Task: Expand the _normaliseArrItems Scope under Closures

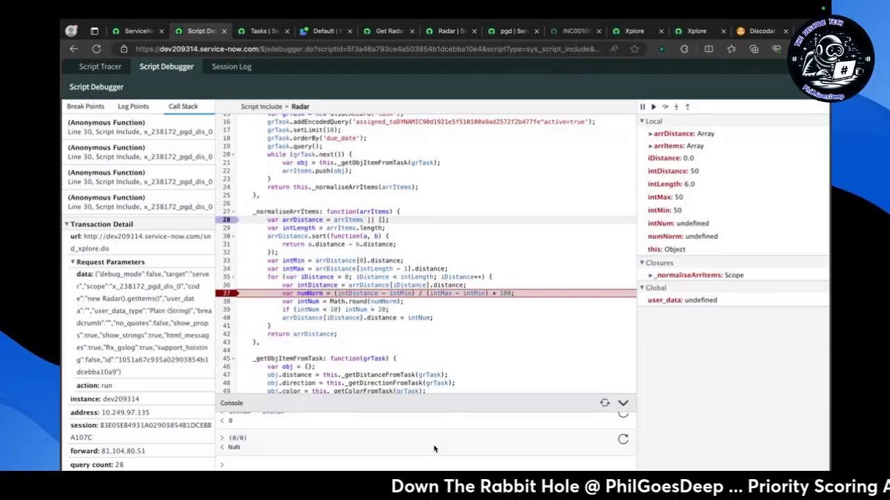Action: 652,274
